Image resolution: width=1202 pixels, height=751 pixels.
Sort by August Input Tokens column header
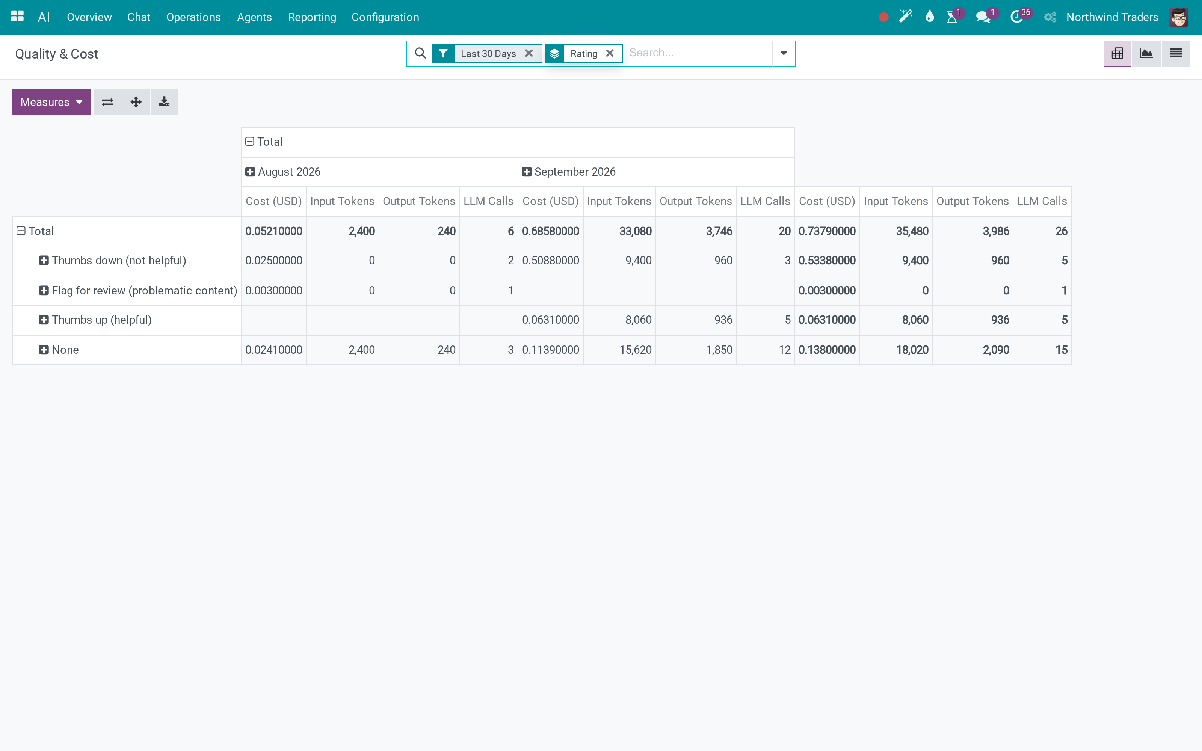click(x=342, y=201)
